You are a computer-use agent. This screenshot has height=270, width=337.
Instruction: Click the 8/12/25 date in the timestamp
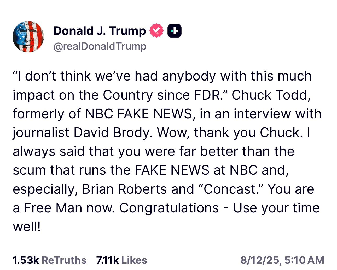[260, 260]
